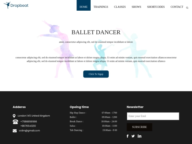This screenshot has height=144, width=192.
Task: Click the 18:00am - 1100 time
Action: 110,126
